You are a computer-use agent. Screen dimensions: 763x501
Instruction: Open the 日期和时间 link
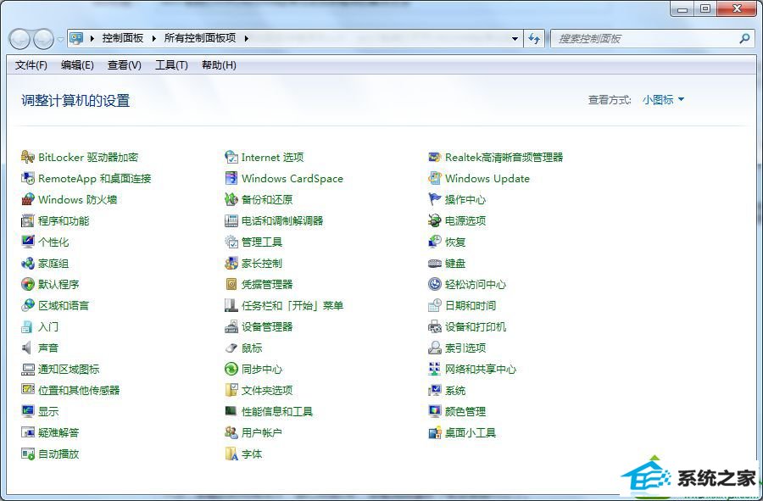[x=471, y=305]
